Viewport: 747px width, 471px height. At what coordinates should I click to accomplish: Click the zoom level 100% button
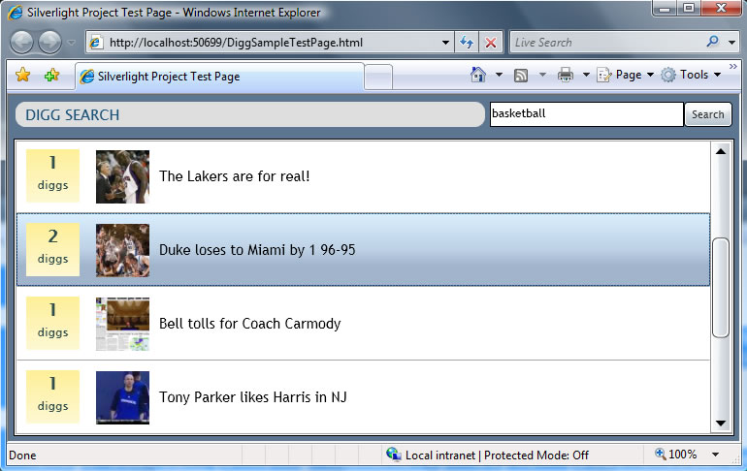pos(675,455)
